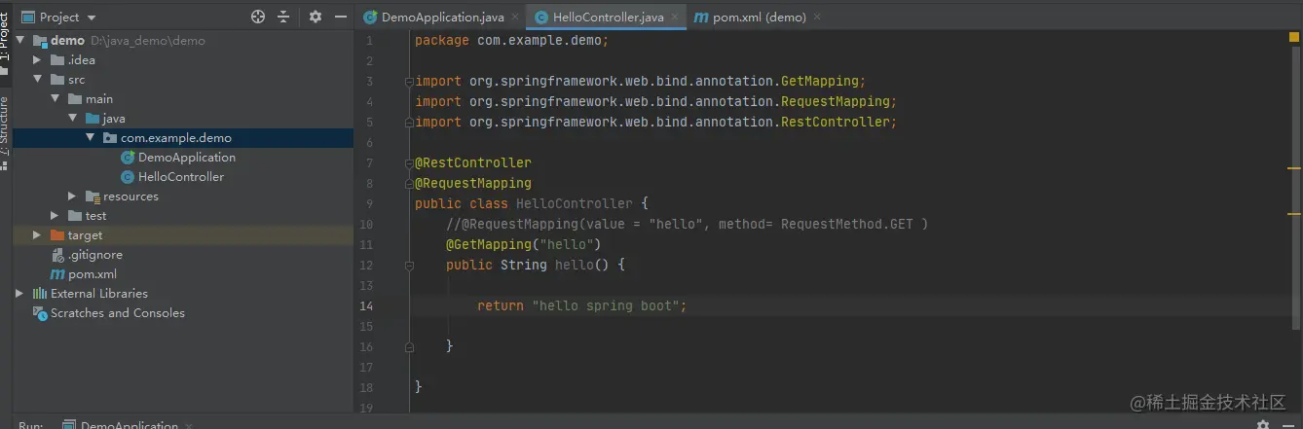This screenshot has height=429, width=1303.
Task: Switch to HelloController.java tab
Action: (607, 17)
